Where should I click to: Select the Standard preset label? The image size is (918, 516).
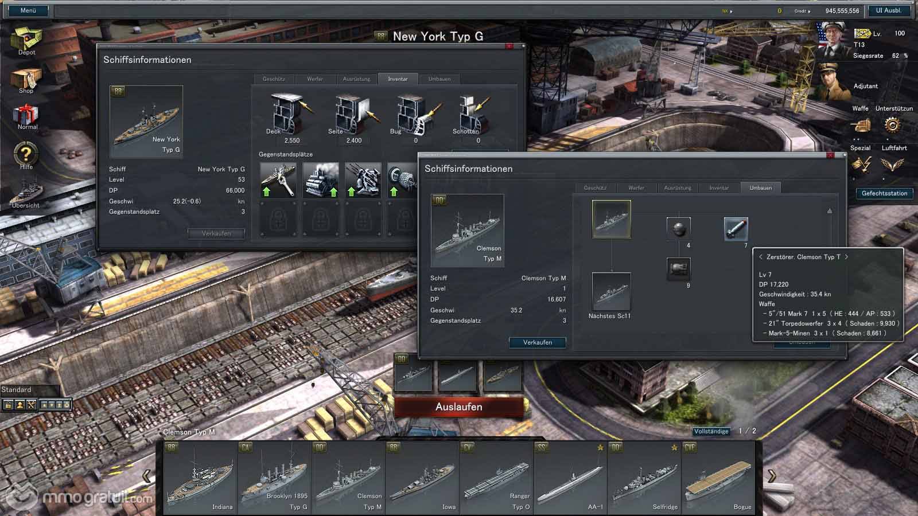click(16, 390)
